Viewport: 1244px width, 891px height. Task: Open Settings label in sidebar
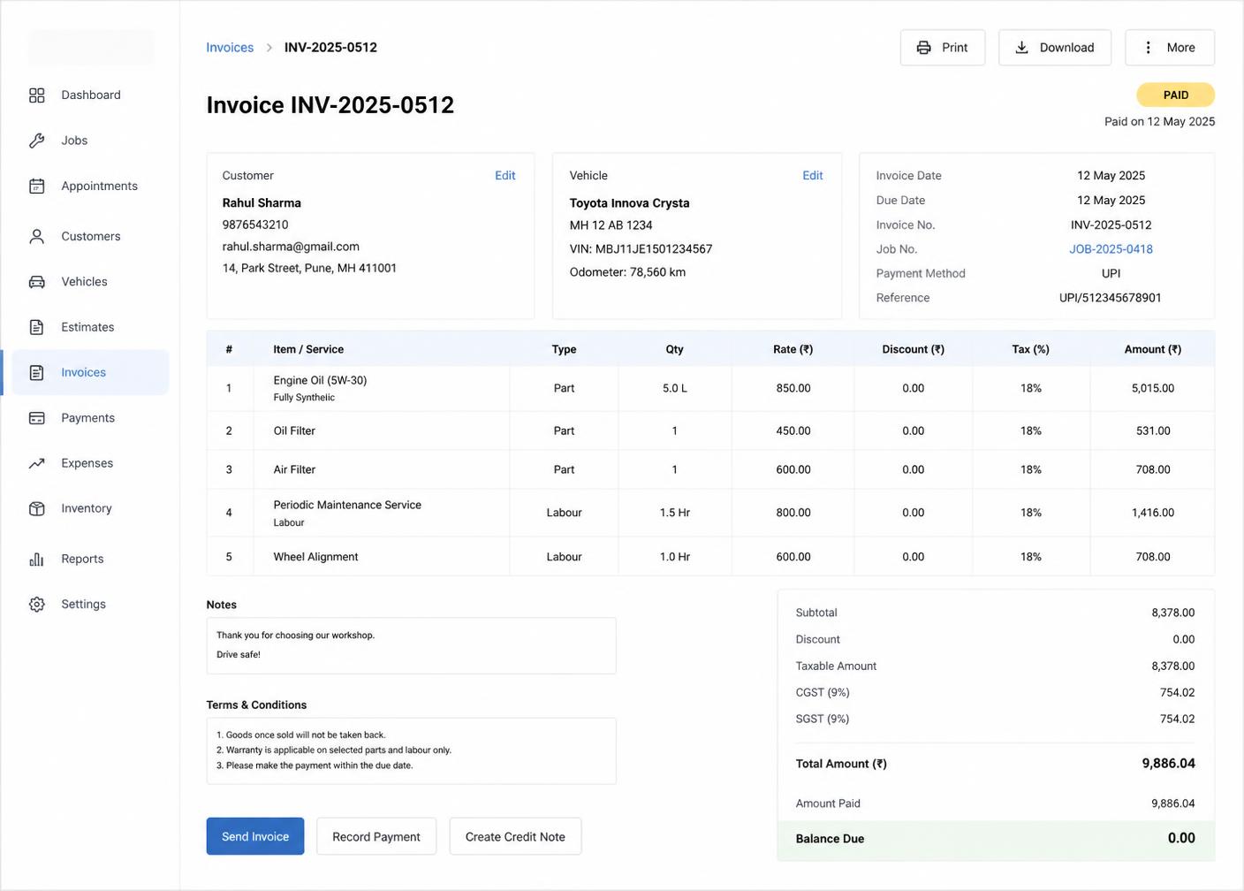tap(83, 605)
